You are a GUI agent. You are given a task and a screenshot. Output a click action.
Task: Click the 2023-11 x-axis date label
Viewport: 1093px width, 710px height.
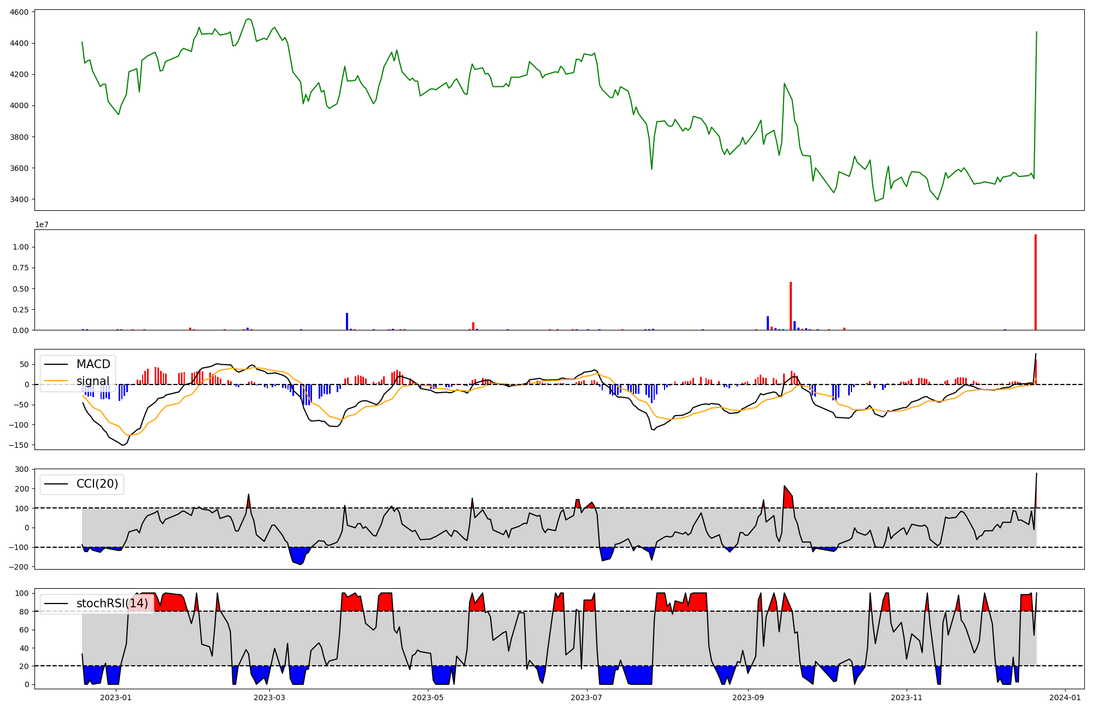click(907, 697)
